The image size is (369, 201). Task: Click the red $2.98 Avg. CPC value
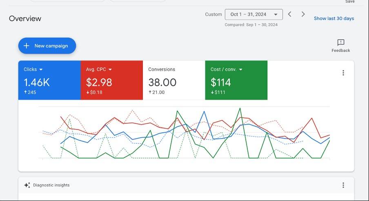99,82
